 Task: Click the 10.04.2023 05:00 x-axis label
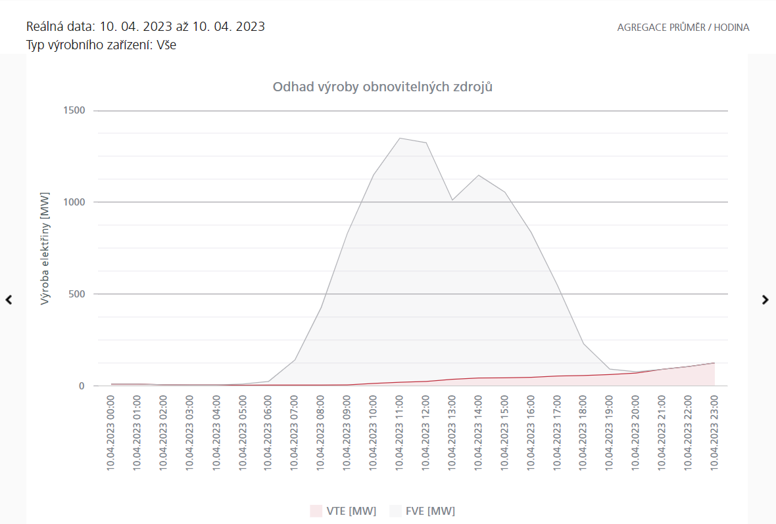[x=242, y=433]
